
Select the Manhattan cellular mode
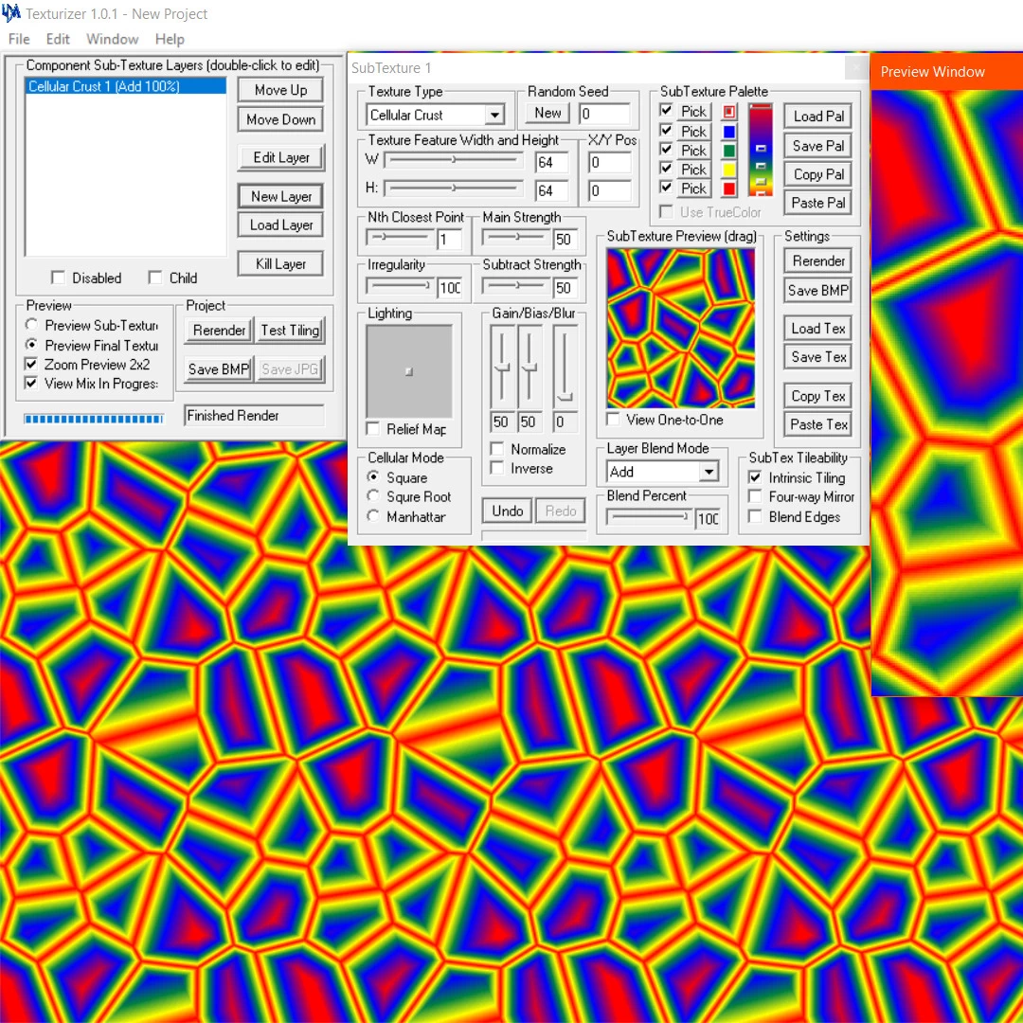click(373, 516)
